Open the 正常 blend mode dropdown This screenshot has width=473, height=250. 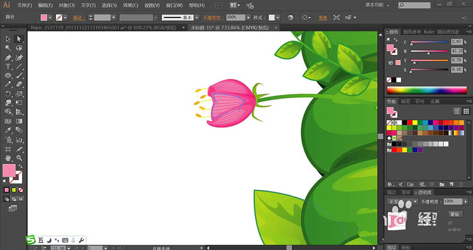(402, 201)
